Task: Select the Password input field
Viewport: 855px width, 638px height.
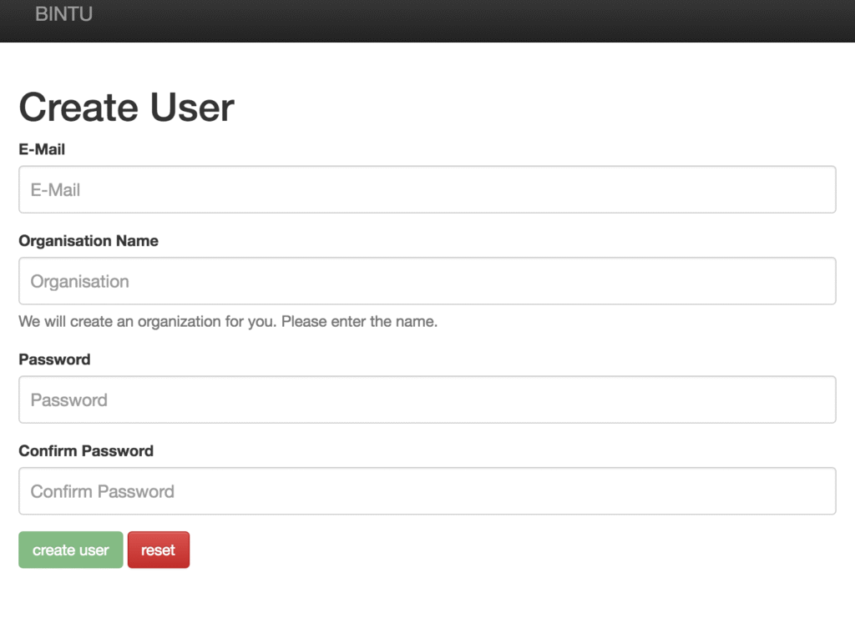Action: (x=427, y=399)
